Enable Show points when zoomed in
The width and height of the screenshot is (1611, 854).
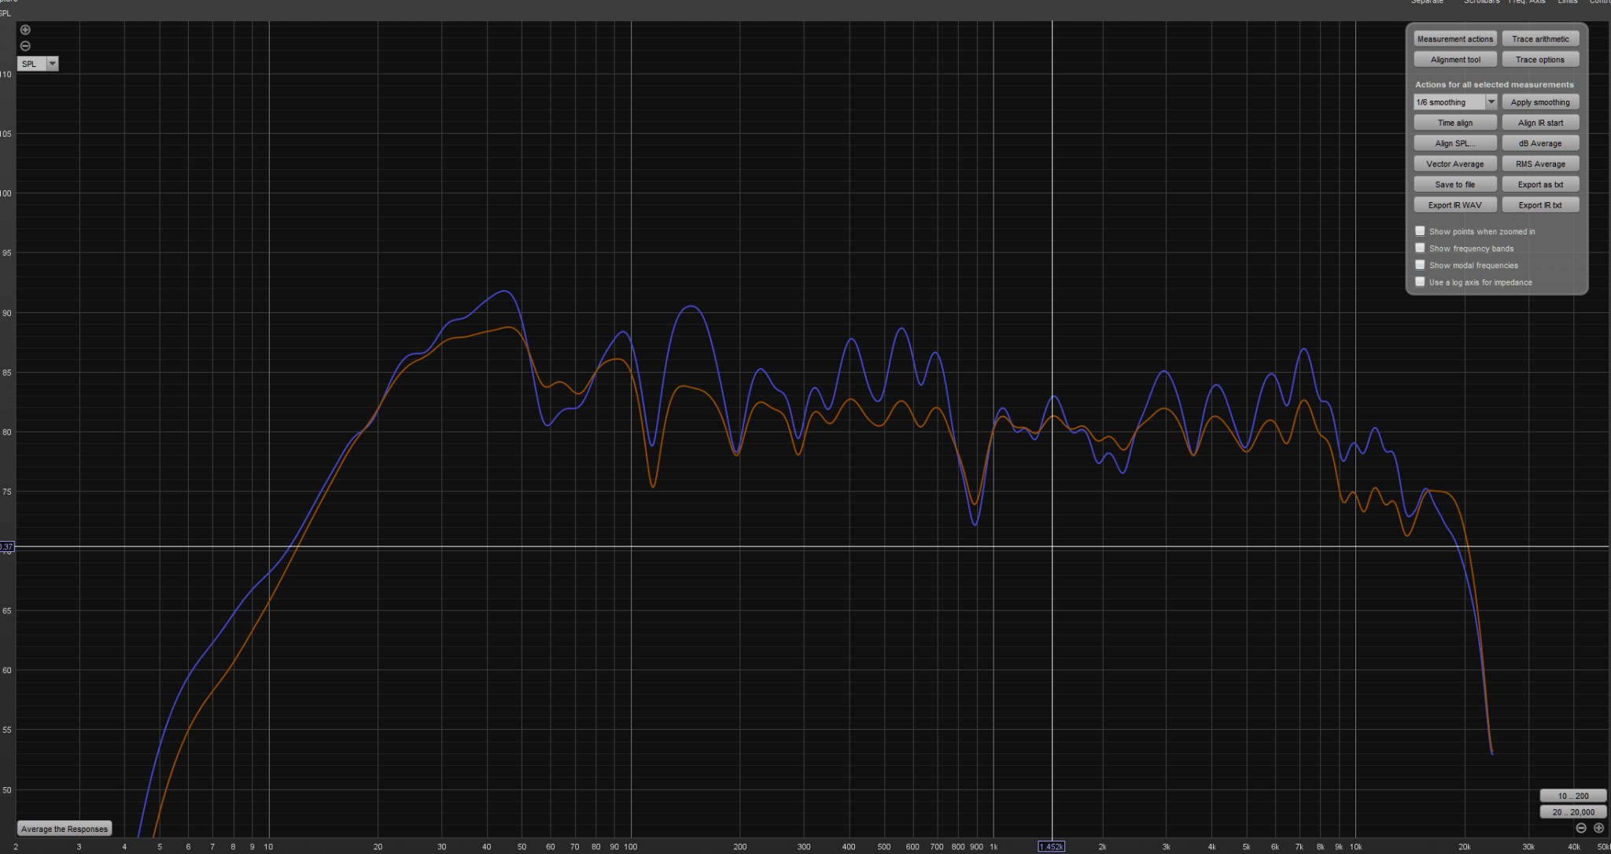pyautogui.click(x=1420, y=231)
